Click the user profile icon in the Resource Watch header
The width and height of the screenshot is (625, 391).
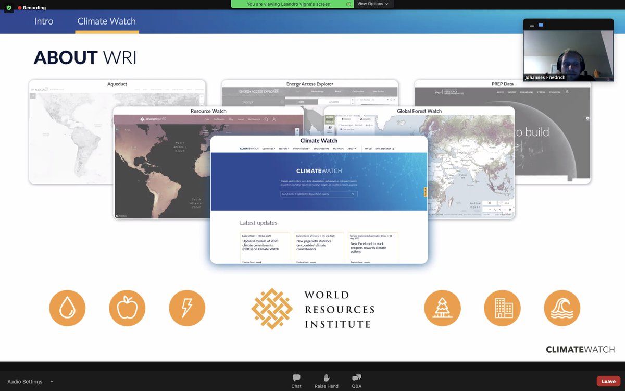click(x=274, y=119)
